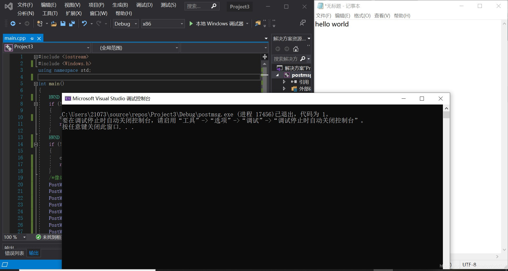The width and height of the screenshot is (508, 271).
Task: Open the 文件(F) menu in Visual Studio
Action: click(x=25, y=5)
